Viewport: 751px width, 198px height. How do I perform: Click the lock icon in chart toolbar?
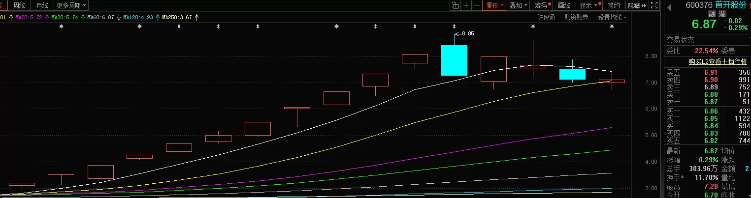pyautogui.click(x=455, y=5)
